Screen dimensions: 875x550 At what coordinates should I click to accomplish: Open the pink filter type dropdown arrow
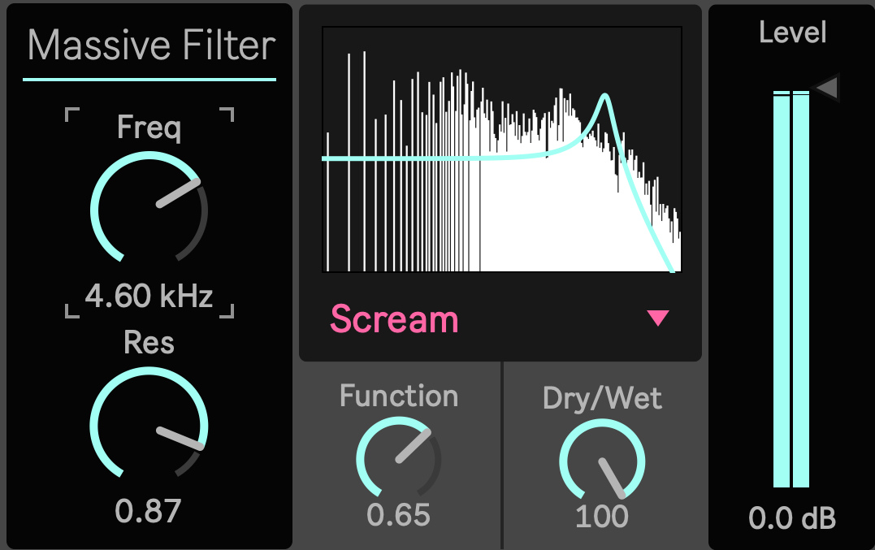(658, 318)
